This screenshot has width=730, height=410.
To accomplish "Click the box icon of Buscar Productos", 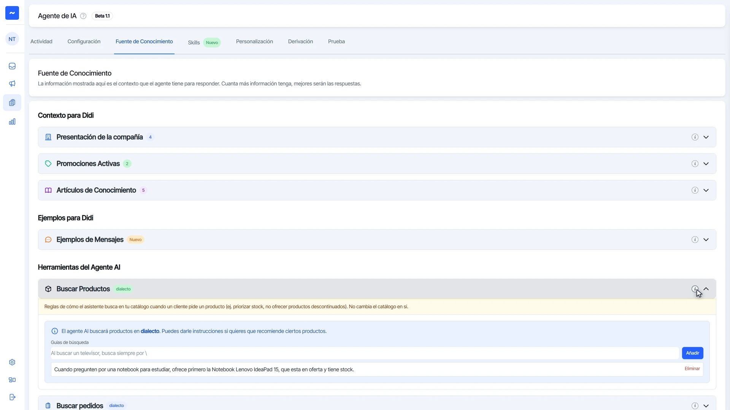I will [x=48, y=289].
